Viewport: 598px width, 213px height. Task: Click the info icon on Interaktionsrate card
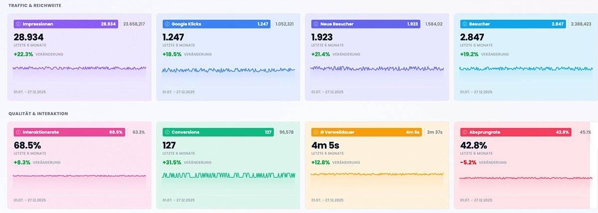(18, 132)
